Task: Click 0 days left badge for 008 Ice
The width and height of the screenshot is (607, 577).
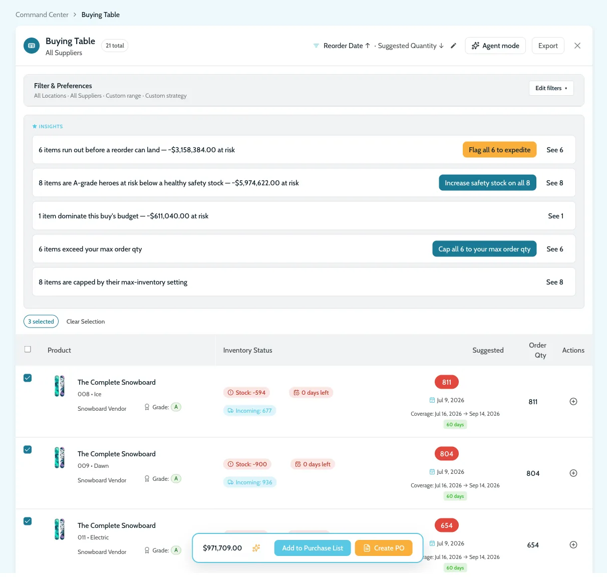Action: point(311,393)
